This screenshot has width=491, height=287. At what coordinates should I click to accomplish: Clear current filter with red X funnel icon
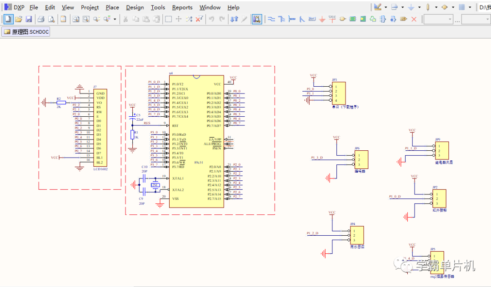point(199,19)
